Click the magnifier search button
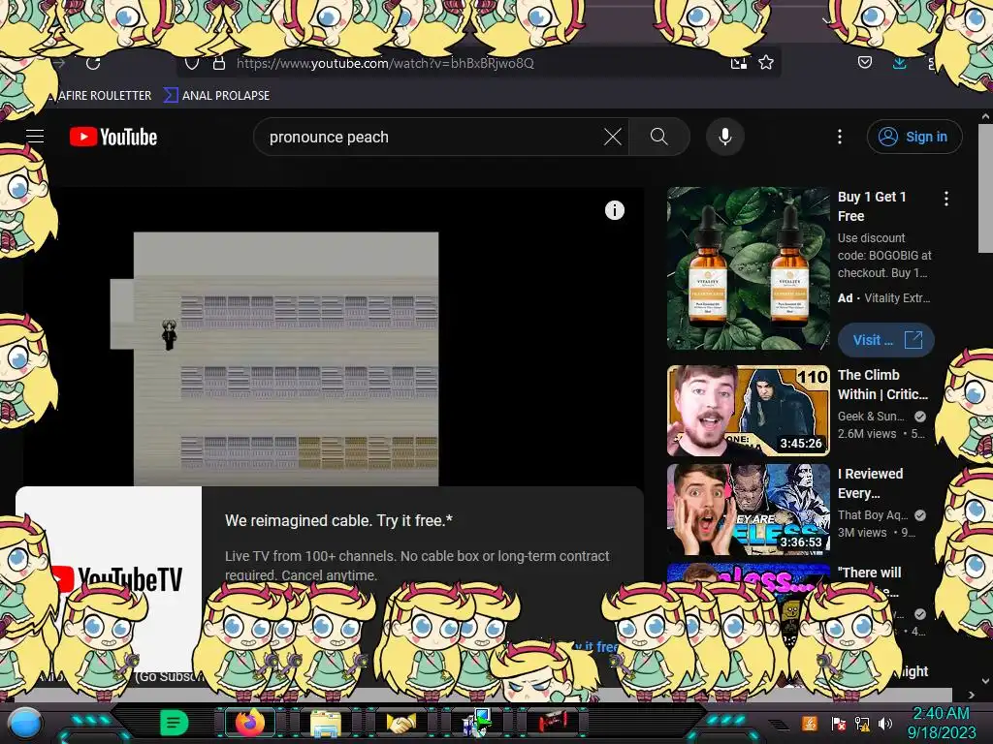The image size is (993, 744). pos(659,137)
